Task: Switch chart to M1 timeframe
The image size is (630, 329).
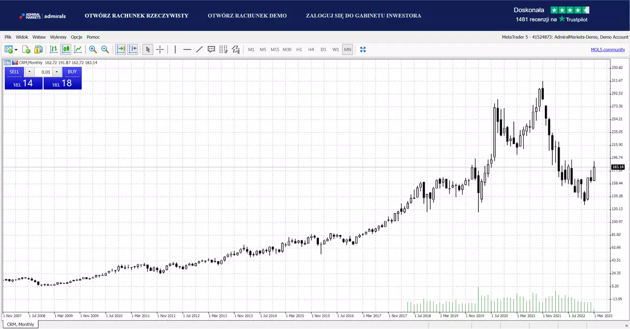Action: 251,50
